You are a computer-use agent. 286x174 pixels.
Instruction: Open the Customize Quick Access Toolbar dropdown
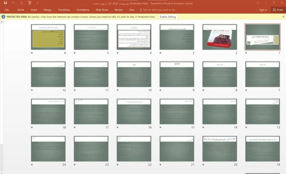click(x=37, y=3)
